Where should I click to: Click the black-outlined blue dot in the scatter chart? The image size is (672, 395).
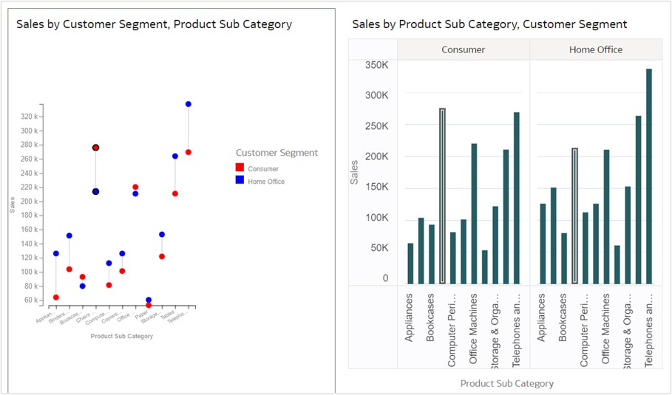coord(95,192)
